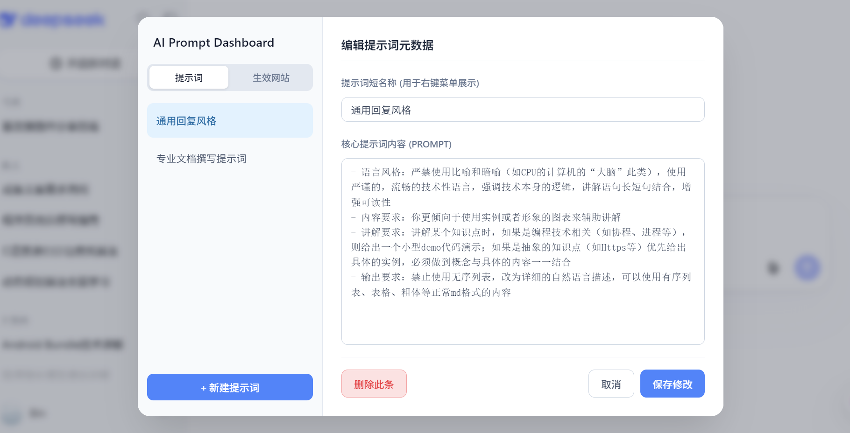Click the 提示词短名称 input field
The image size is (850, 433).
tap(523, 110)
